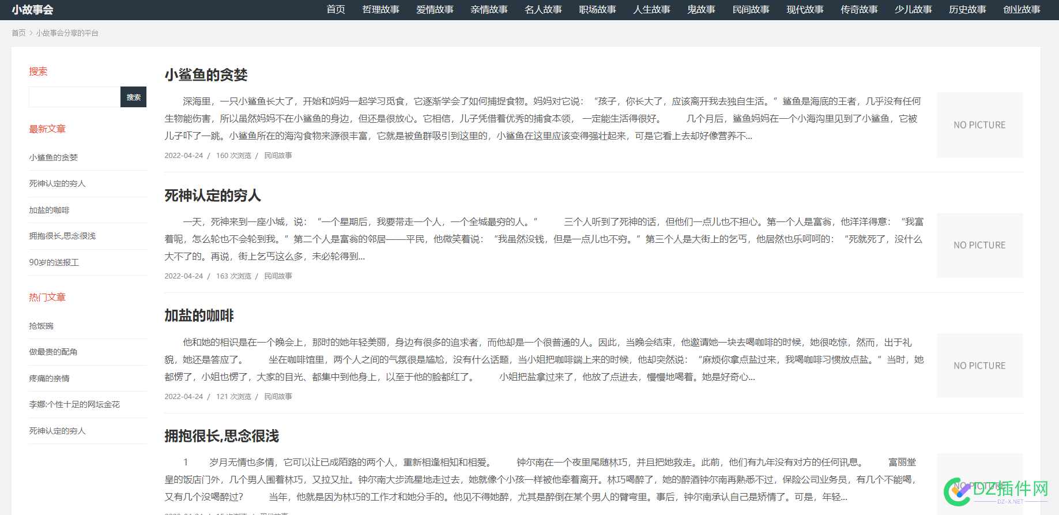Open the article title 小鲨鱼的贪婪
The image size is (1059, 515).
coord(206,75)
